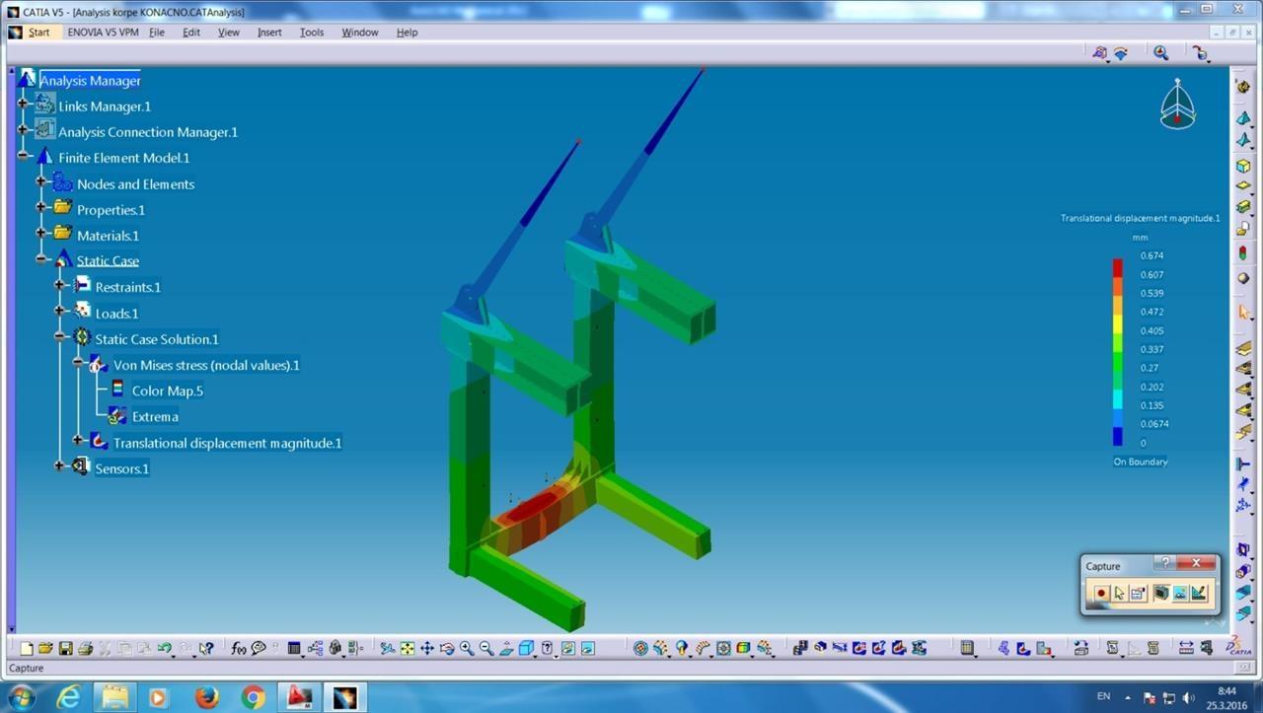Expand the Materials.1 node

[41, 234]
